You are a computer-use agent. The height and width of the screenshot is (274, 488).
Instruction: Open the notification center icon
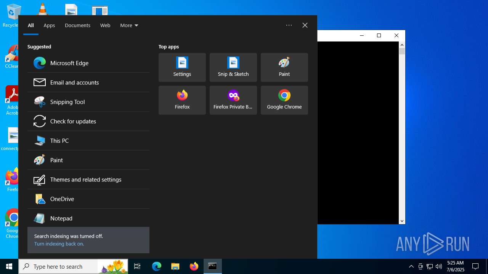[475, 266]
